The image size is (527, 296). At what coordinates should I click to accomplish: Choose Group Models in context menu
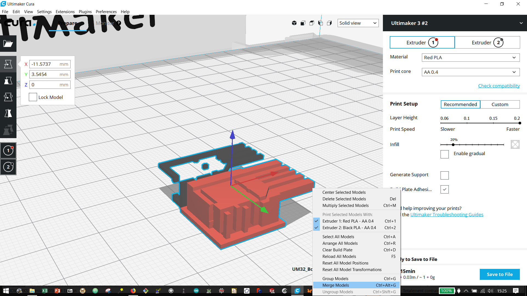[x=356, y=279]
